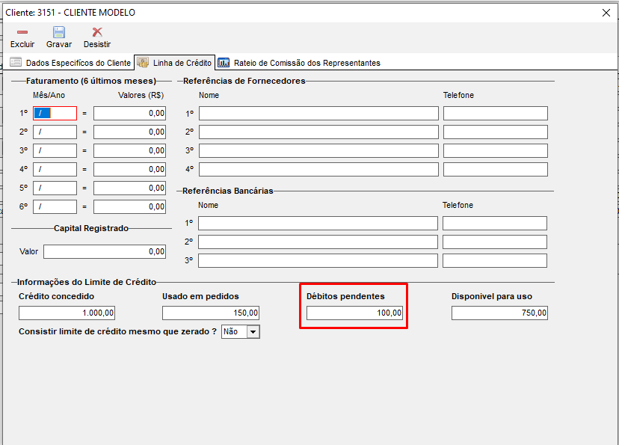The height and width of the screenshot is (445, 619).
Task: Click the Desistir red X icon
Action: click(97, 32)
